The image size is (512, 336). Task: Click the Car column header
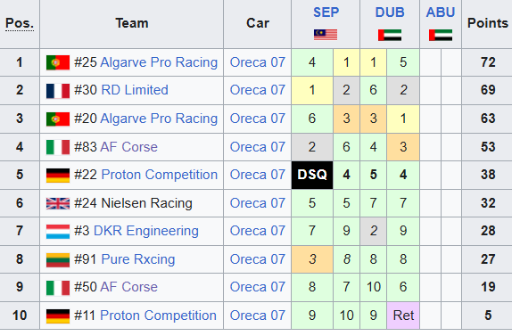tap(258, 23)
